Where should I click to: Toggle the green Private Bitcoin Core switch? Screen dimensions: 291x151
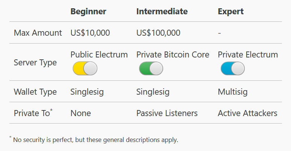pyautogui.click(x=151, y=68)
